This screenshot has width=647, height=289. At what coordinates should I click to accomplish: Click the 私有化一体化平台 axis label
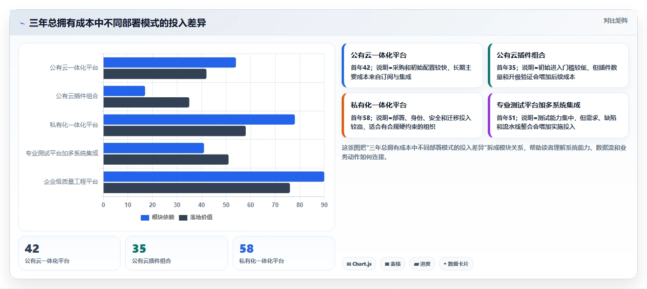pyautogui.click(x=74, y=124)
